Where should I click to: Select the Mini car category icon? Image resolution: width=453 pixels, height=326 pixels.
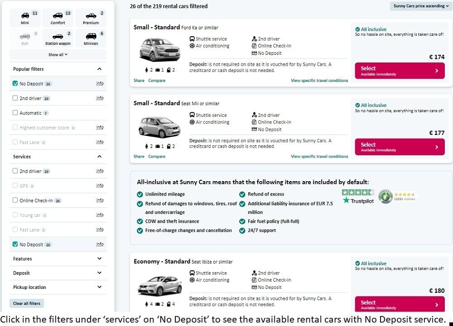point(25,18)
